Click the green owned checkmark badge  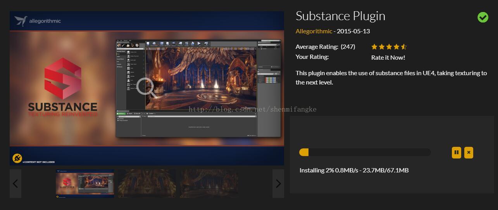483,17
